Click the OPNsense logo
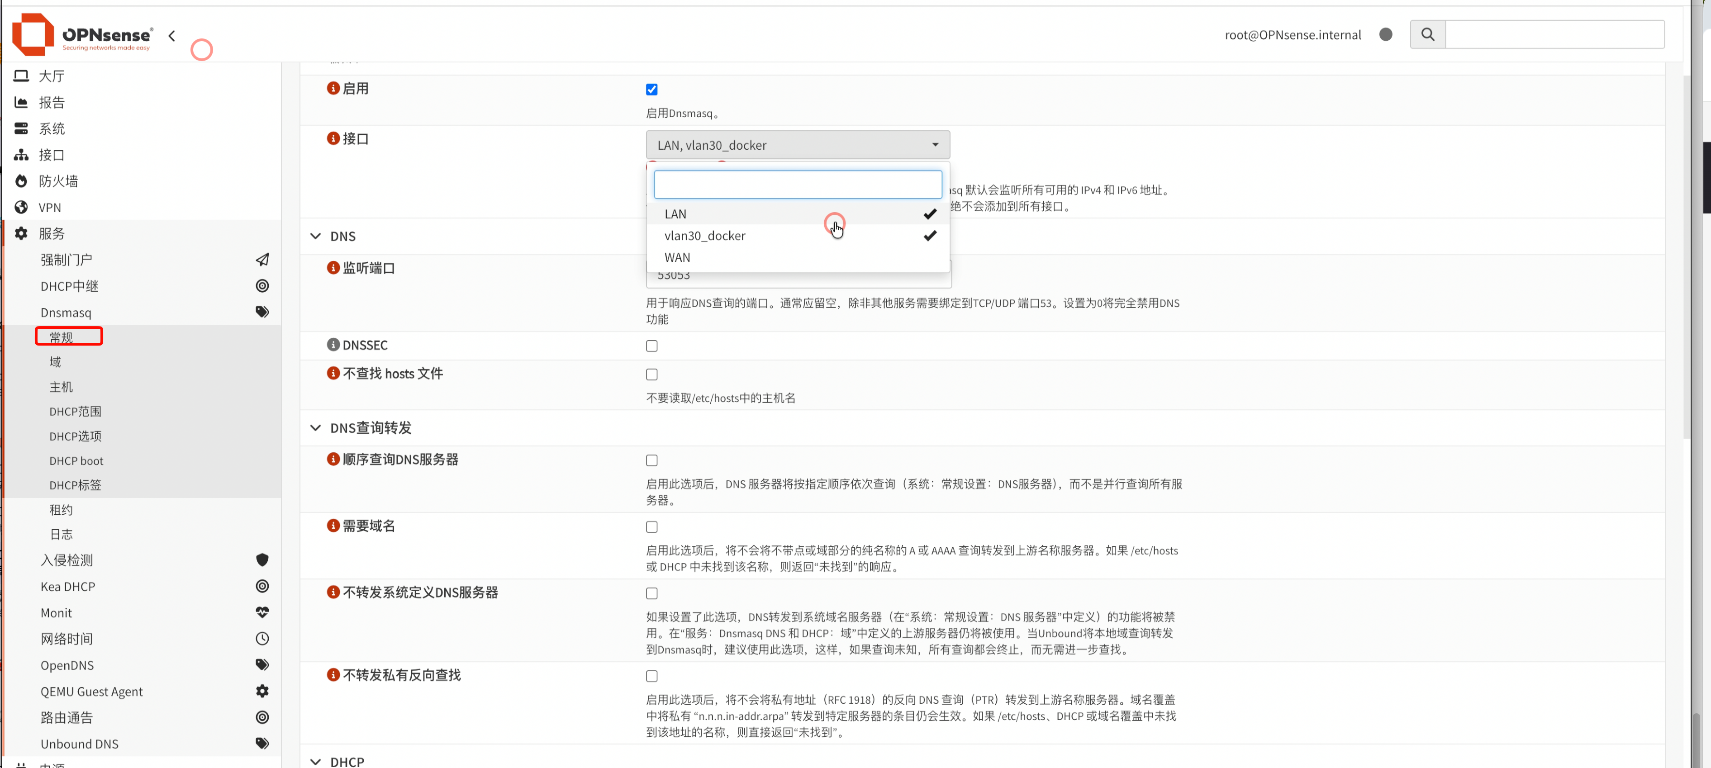1711x768 pixels. point(82,34)
